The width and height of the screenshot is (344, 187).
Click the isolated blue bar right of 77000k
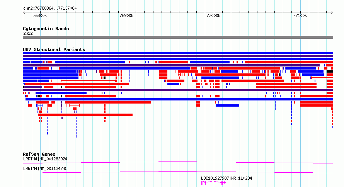[x=227, y=105]
